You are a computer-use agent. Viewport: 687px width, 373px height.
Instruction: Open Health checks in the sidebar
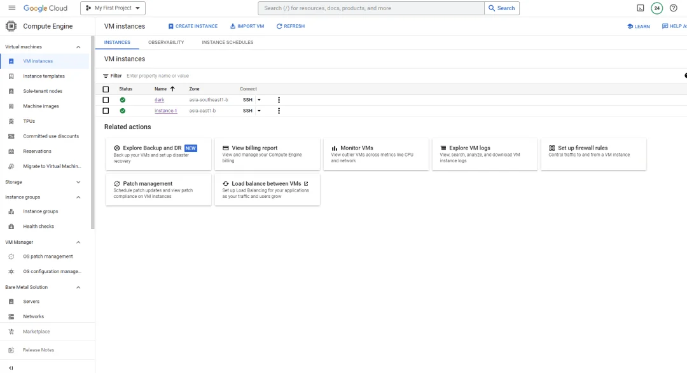click(39, 226)
